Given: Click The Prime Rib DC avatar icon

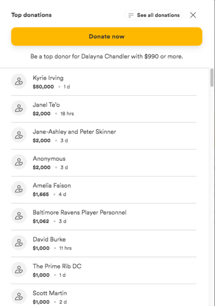Looking at the screenshot, I should [x=19, y=270].
